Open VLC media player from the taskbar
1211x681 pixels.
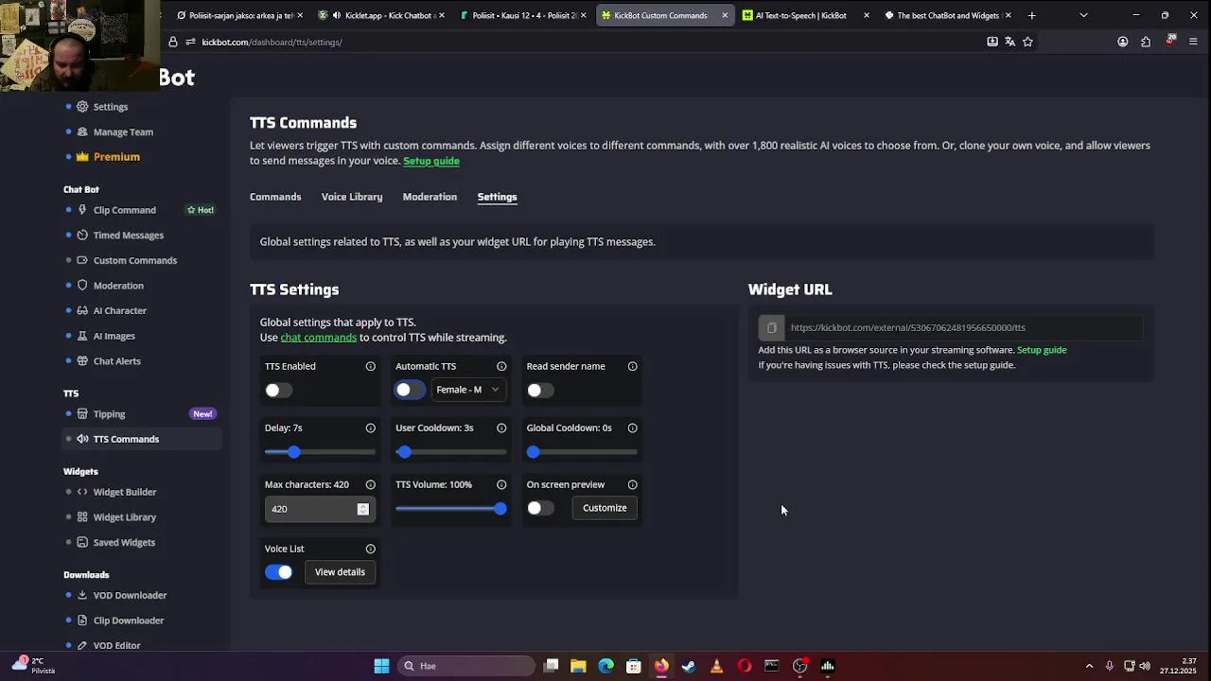pos(716,666)
